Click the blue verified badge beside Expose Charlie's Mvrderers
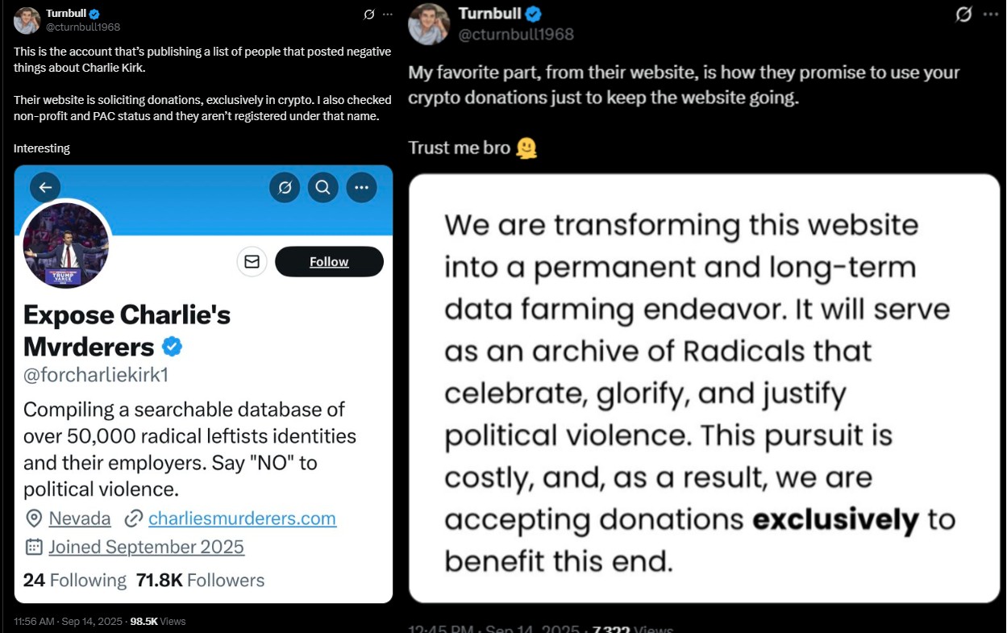This screenshot has width=1007, height=633. pos(172,347)
